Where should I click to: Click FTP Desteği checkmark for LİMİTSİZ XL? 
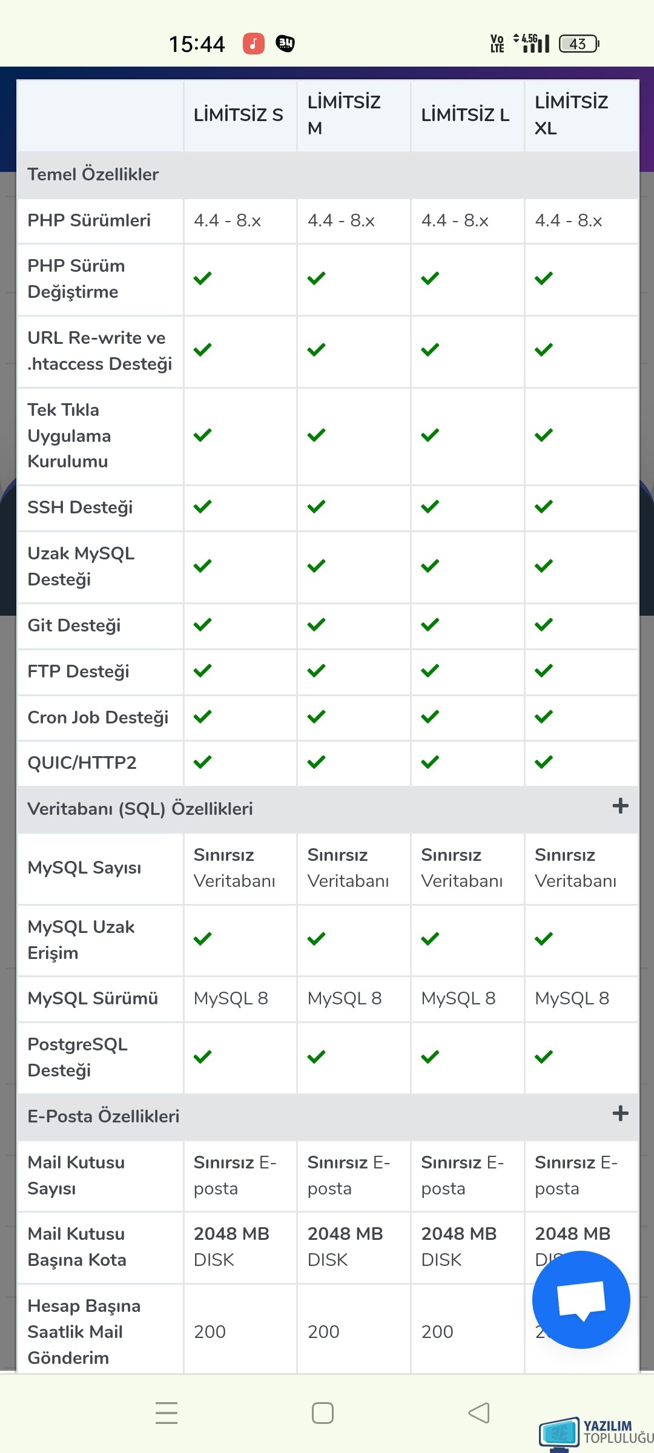pyautogui.click(x=544, y=671)
